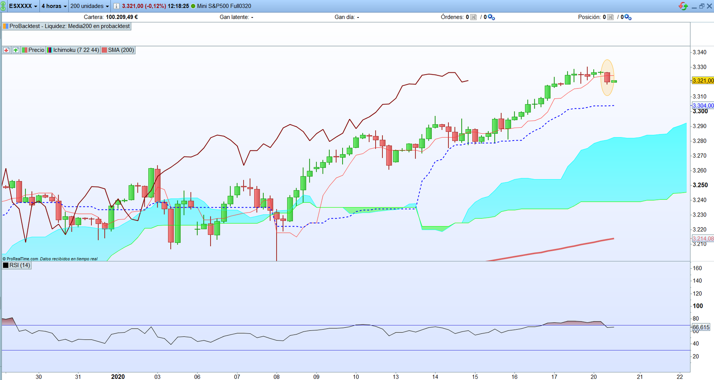Click the 3.214,08 SMA price label
This screenshot has width=714, height=380.
703,239
